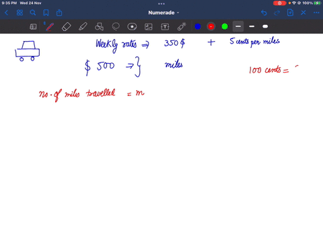Select the Shapes tool
323x242 pixels.
click(x=99, y=27)
